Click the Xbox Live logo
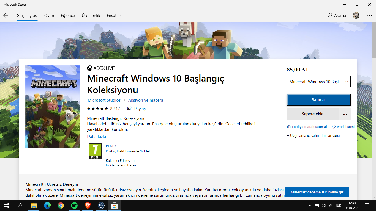Viewport: 376px width, 211px height. 101,68
